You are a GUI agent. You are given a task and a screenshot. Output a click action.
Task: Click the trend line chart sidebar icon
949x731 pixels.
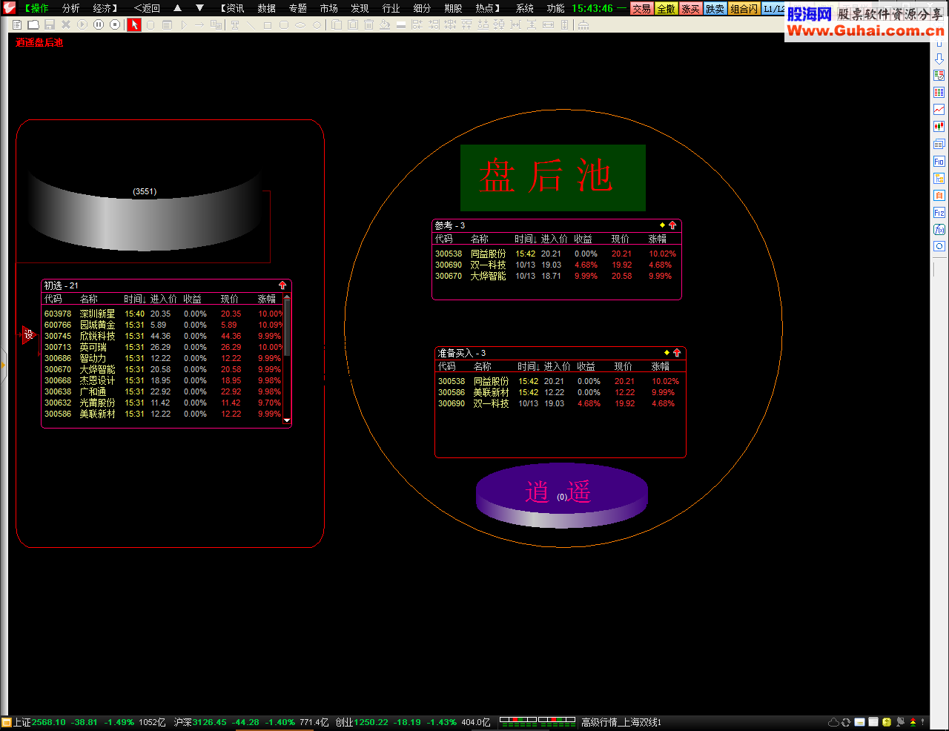[939, 110]
